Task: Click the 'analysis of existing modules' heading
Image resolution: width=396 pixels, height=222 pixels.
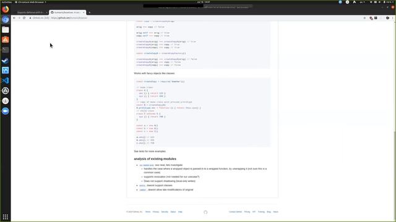Action: coord(155,159)
